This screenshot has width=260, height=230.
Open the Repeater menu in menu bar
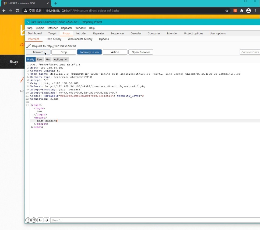click(66, 28)
